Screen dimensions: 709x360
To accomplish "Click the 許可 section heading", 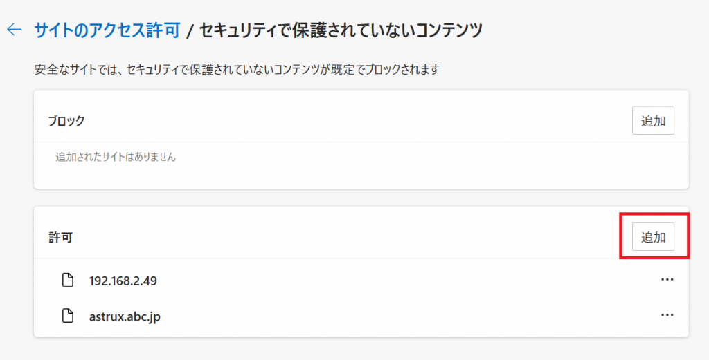I will (x=61, y=238).
